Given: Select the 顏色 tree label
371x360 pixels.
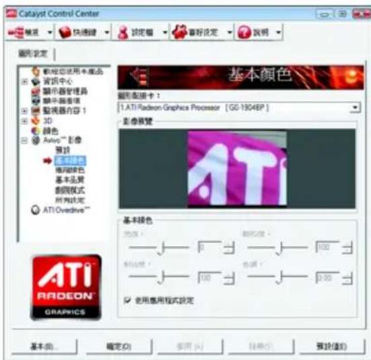Looking at the screenshot, I should [x=50, y=131].
